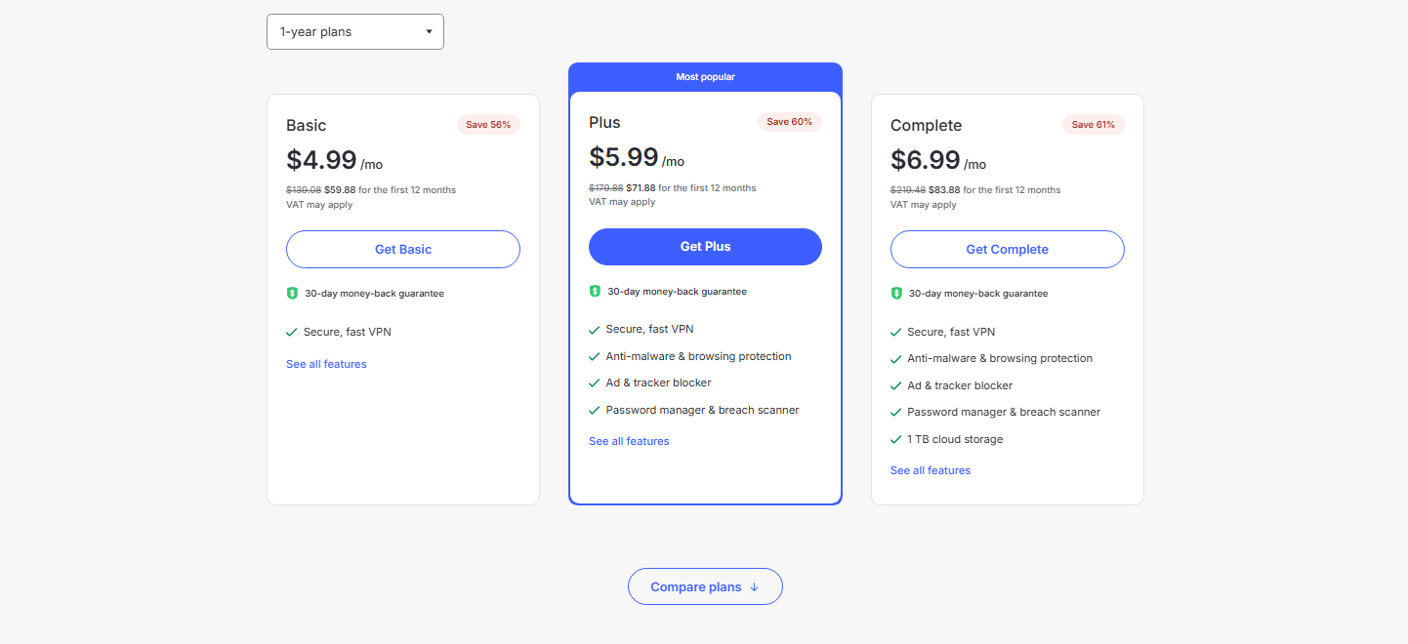Image resolution: width=1408 pixels, height=644 pixels.
Task: Click the Basic plan's Secure, fast VPN checkmark
Action: pyautogui.click(x=292, y=333)
